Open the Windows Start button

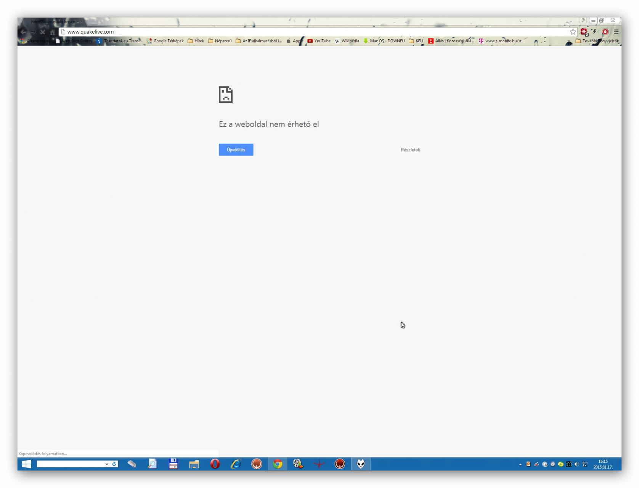(x=26, y=464)
